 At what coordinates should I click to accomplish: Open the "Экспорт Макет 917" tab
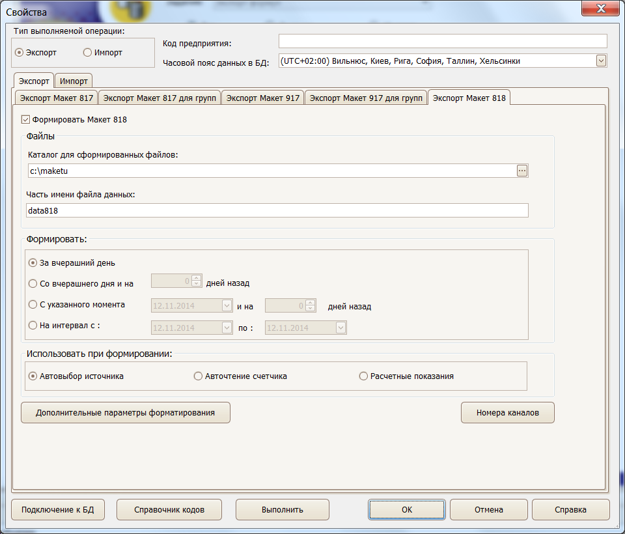coord(263,97)
